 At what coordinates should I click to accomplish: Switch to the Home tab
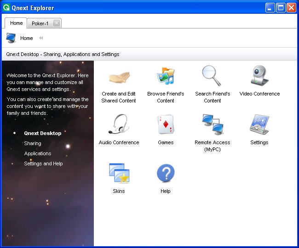pos(16,23)
